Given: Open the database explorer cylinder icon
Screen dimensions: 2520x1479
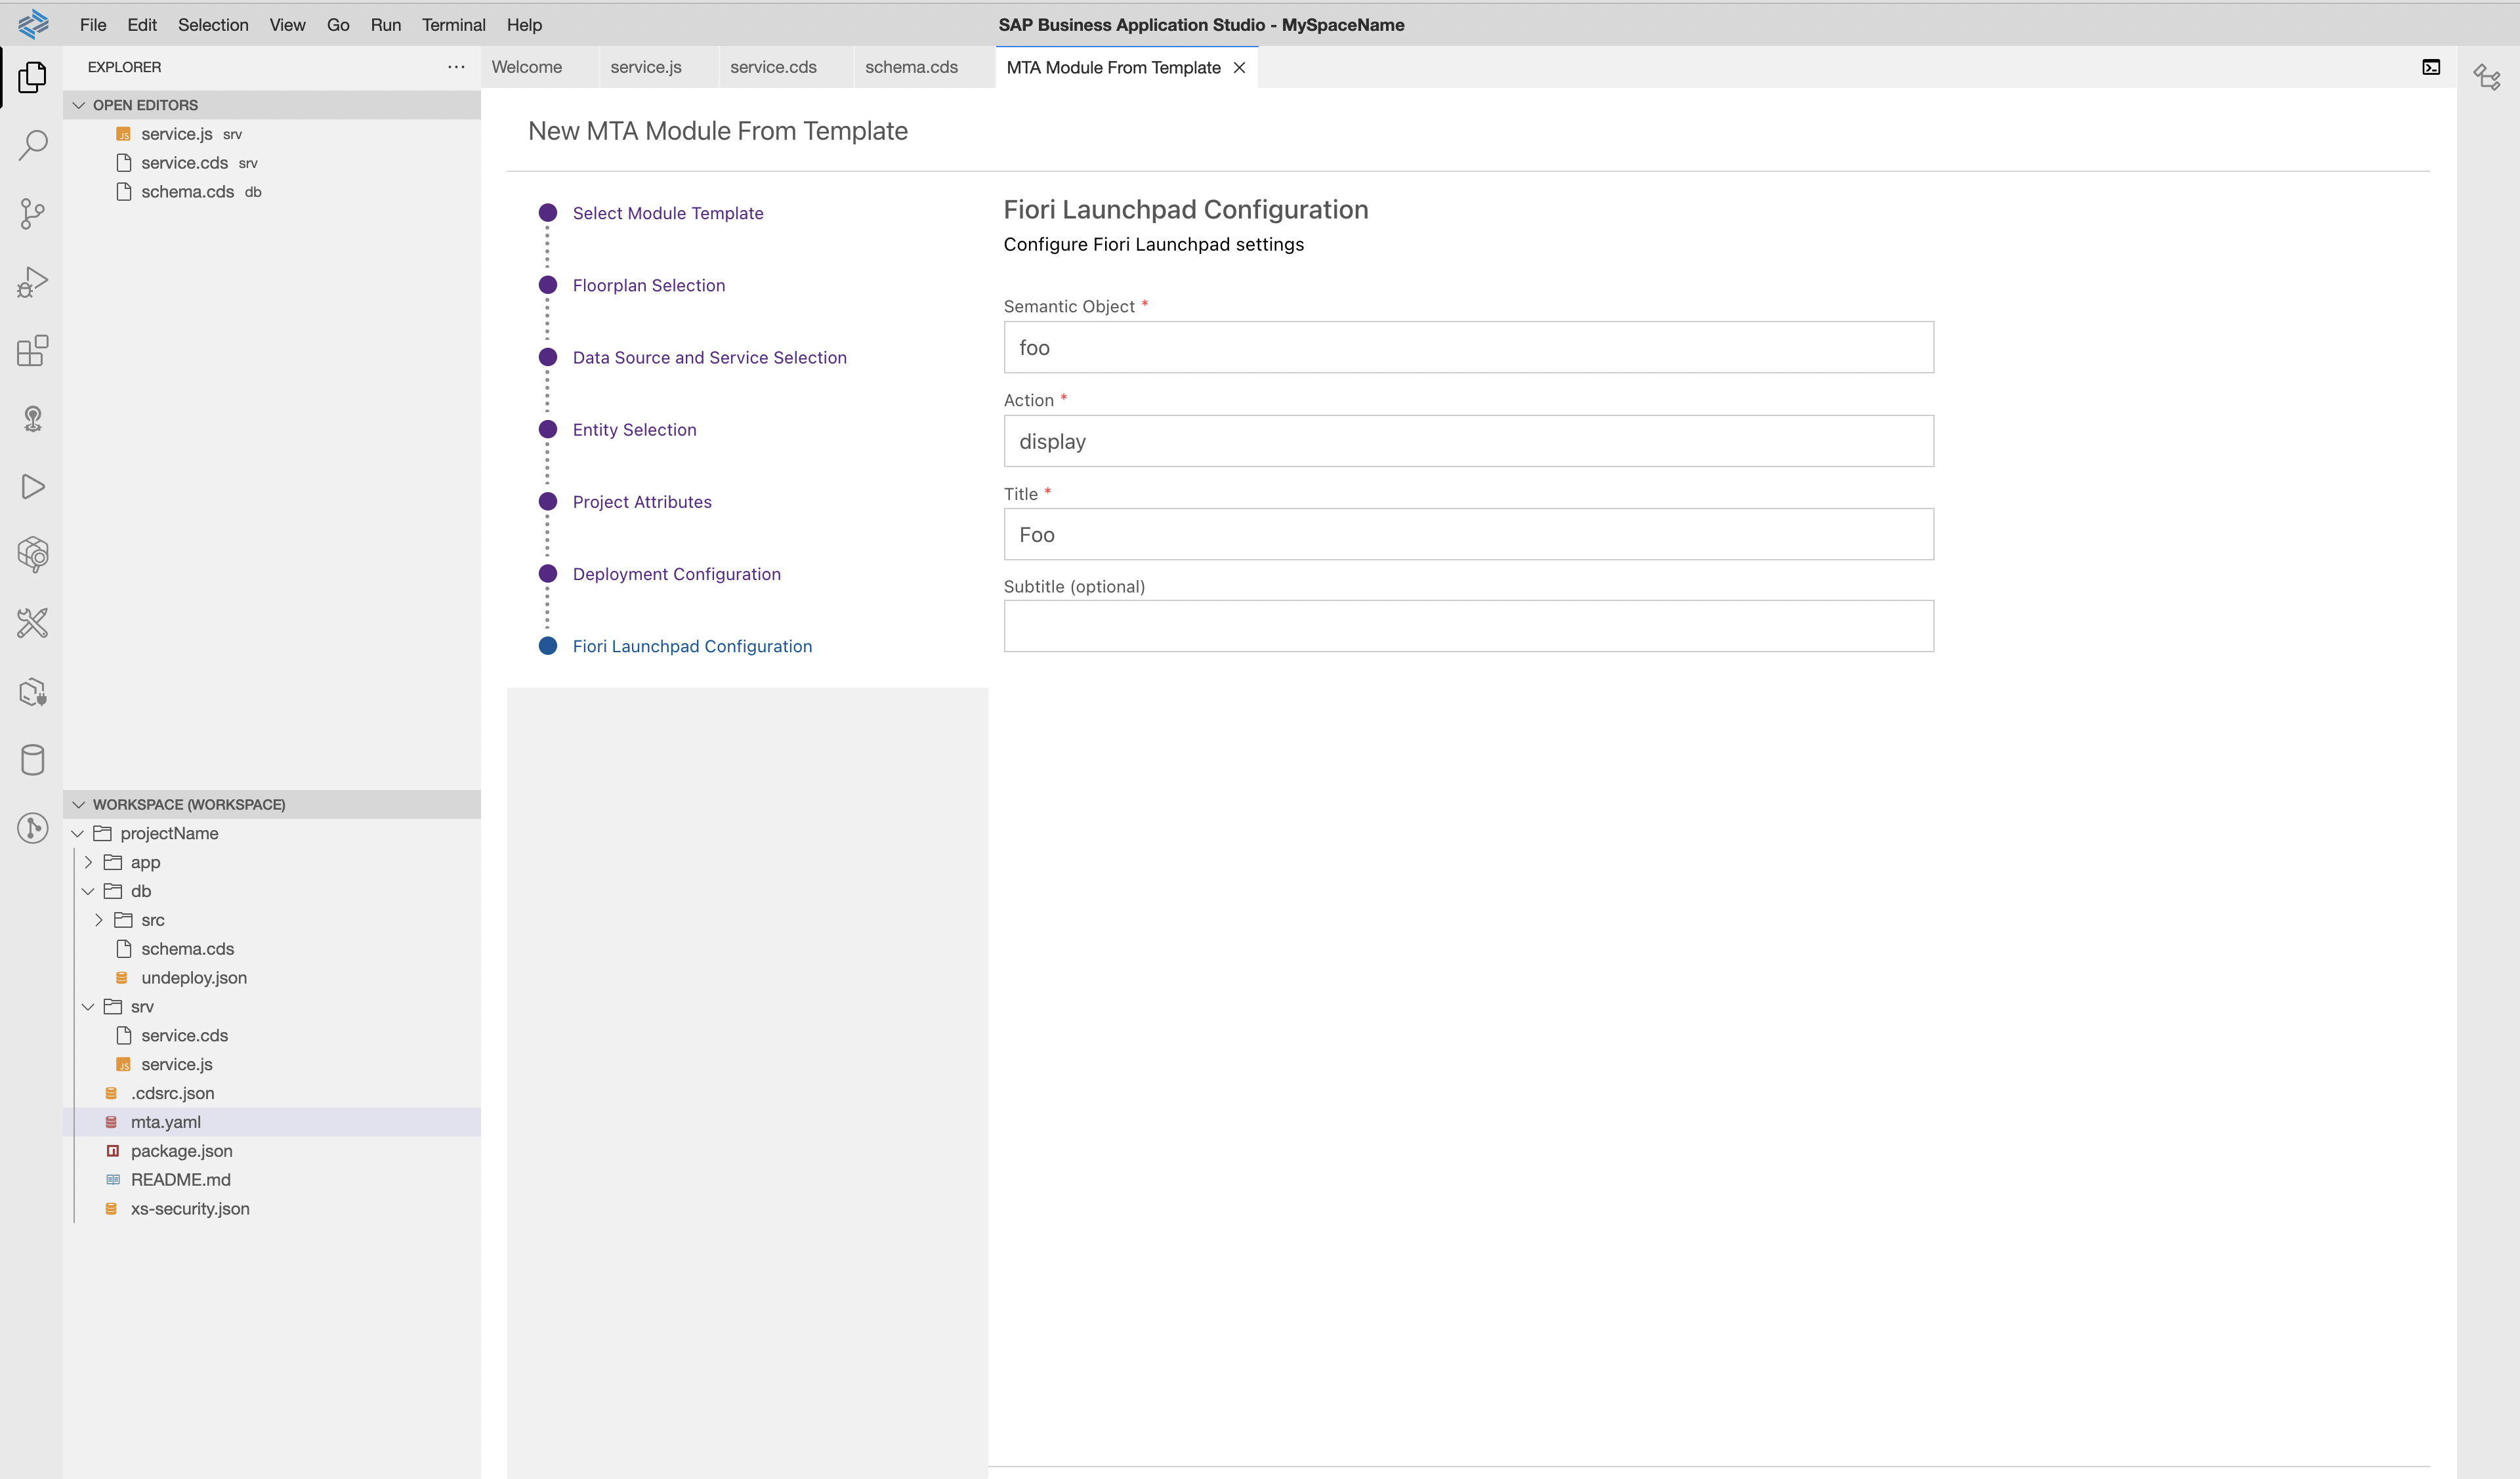Looking at the screenshot, I should [32, 760].
